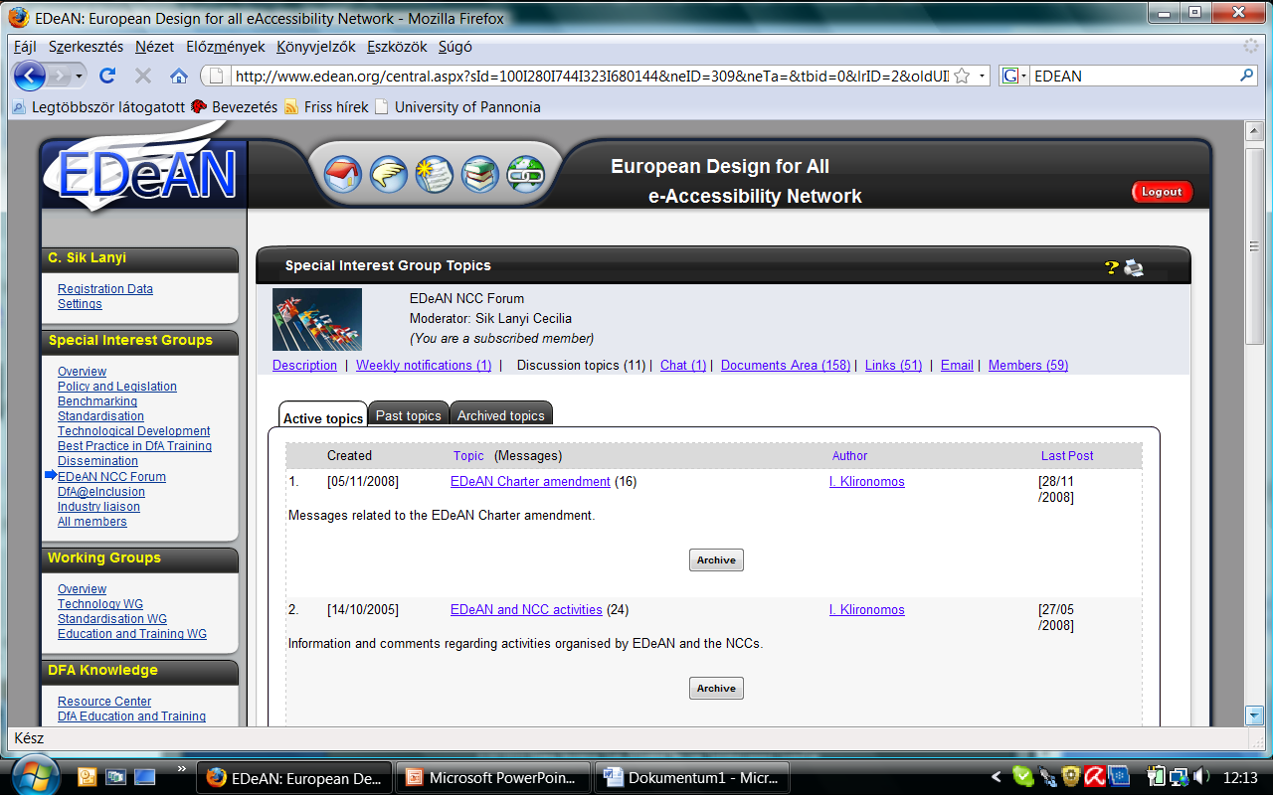Click the page vertical scrollbar down arrow
The height and width of the screenshot is (795, 1273).
click(1254, 714)
